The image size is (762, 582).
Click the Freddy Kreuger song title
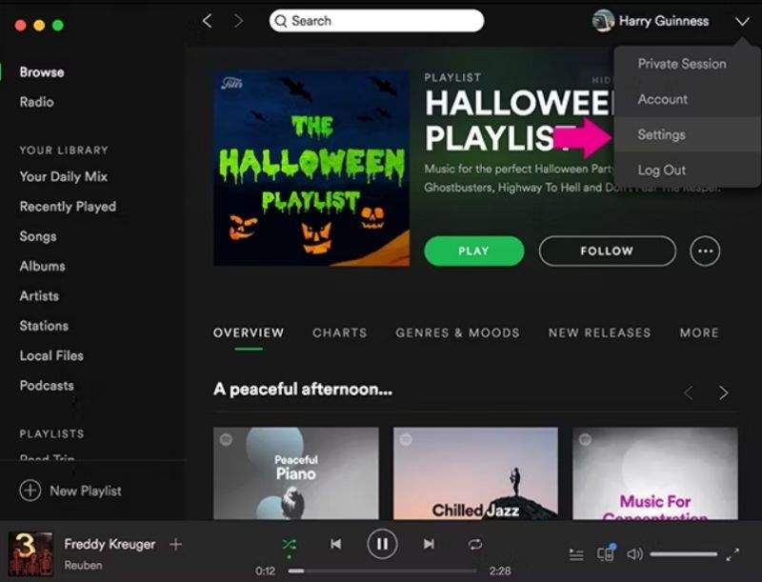[x=110, y=544]
